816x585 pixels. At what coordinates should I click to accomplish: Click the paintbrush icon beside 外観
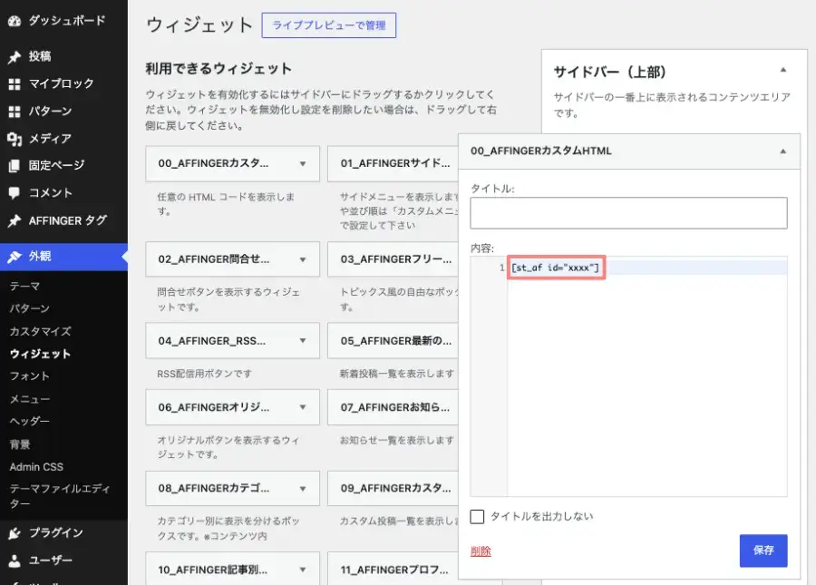[x=14, y=257]
